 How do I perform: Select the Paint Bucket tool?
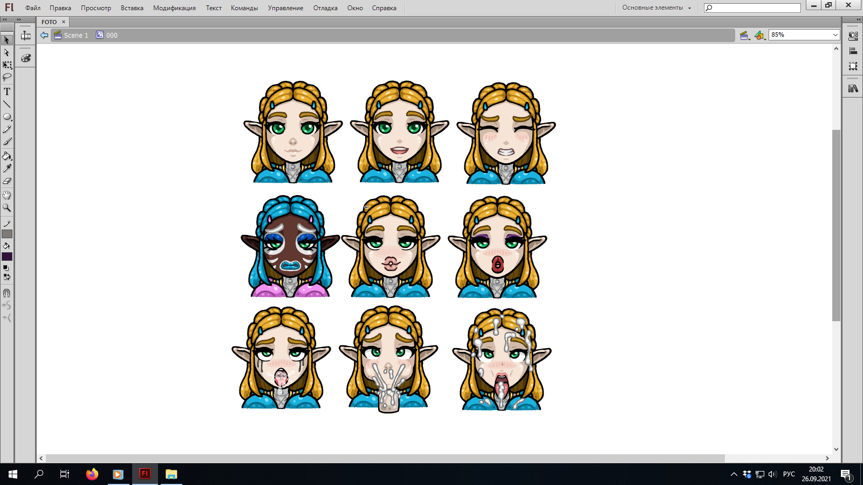pos(7,156)
